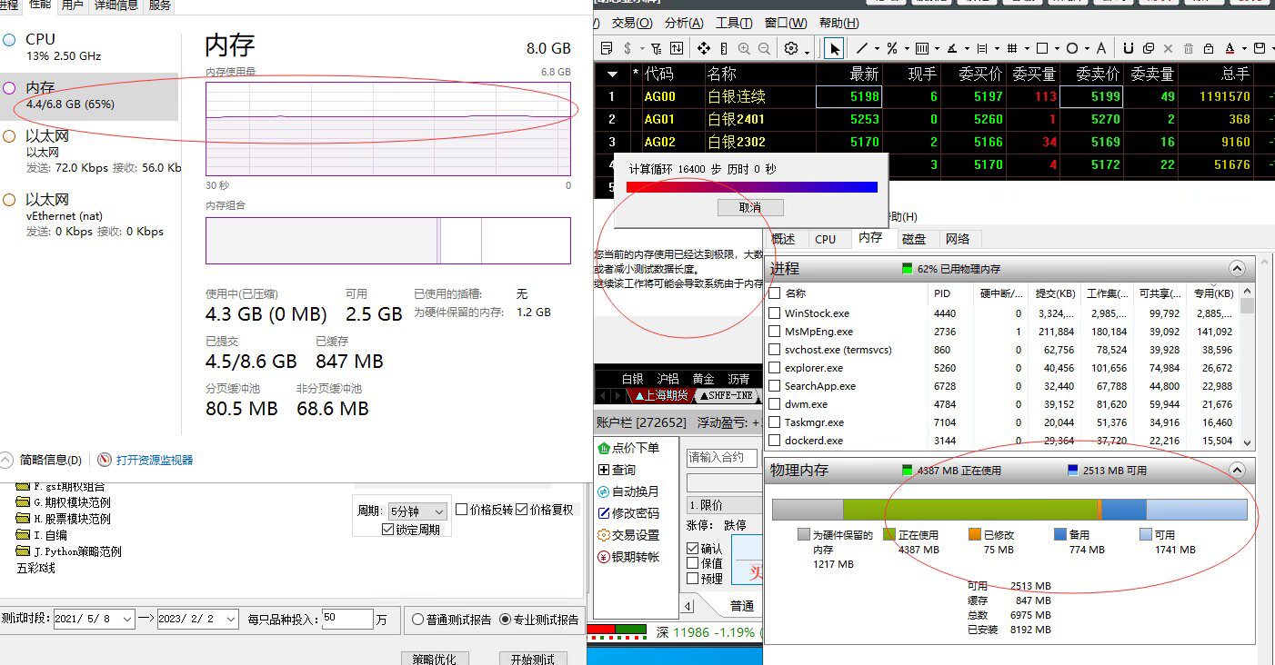Open the 工具(T) menu
1275x665 pixels.
tap(734, 23)
